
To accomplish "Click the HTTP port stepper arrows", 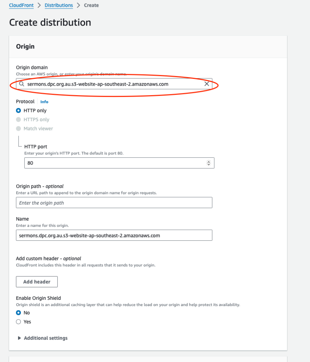I will pyautogui.click(x=209, y=163).
